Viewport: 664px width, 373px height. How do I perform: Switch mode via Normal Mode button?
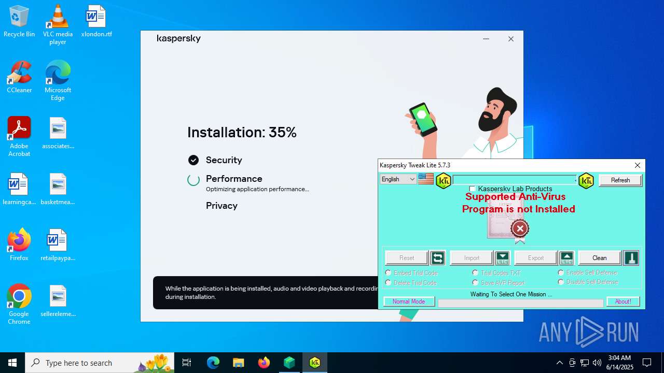pyautogui.click(x=409, y=302)
